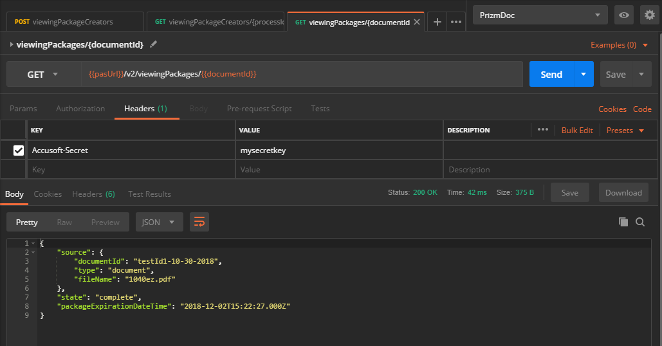Open headers table column options ellipsis

pyautogui.click(x=543, y=129)
